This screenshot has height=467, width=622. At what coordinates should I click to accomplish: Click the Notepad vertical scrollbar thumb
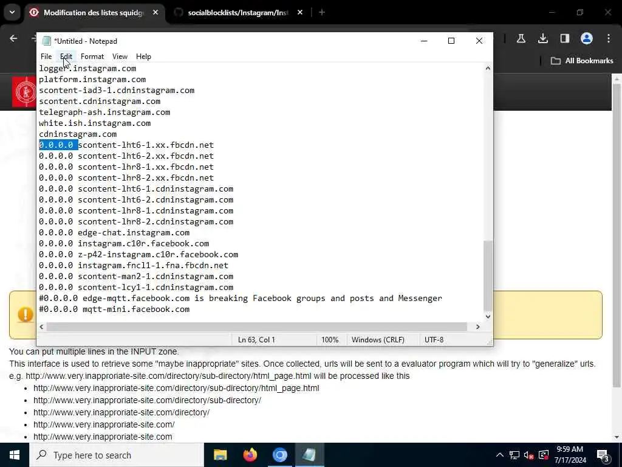[488, 275]
